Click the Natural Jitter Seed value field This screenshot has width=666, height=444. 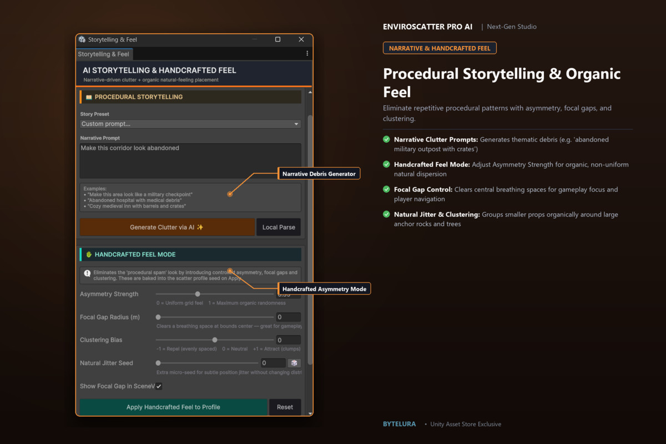273,363
